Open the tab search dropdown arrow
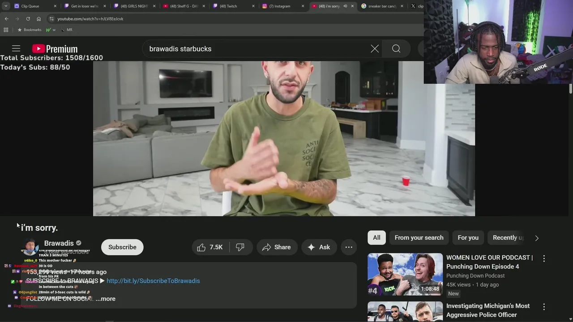The width and height of the screenshot is (573, 322). [x=6, y=6]
